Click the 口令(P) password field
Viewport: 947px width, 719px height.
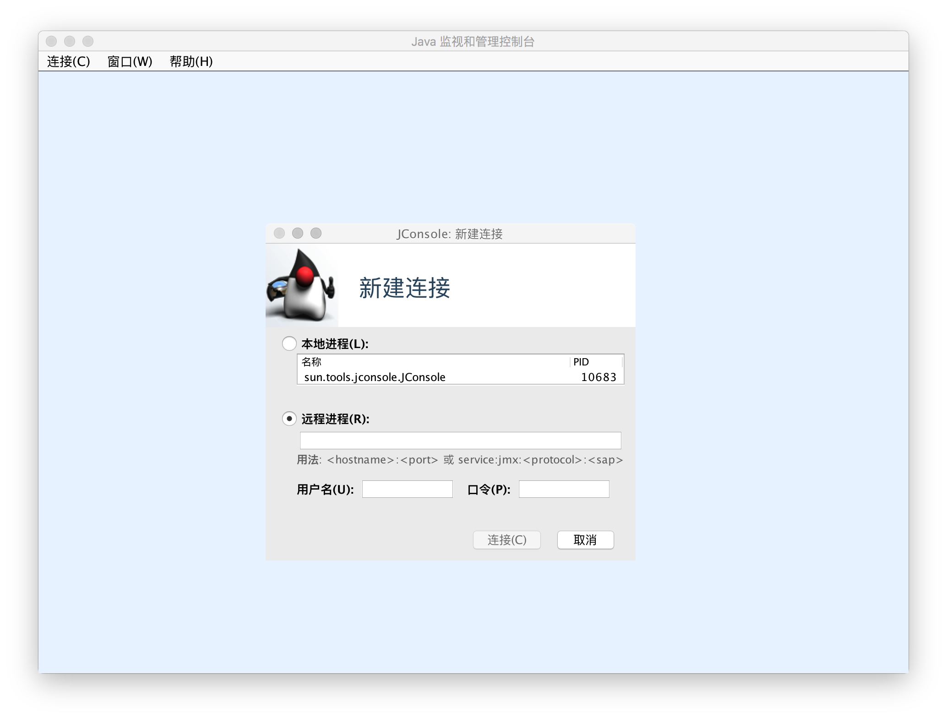[564, 489]
